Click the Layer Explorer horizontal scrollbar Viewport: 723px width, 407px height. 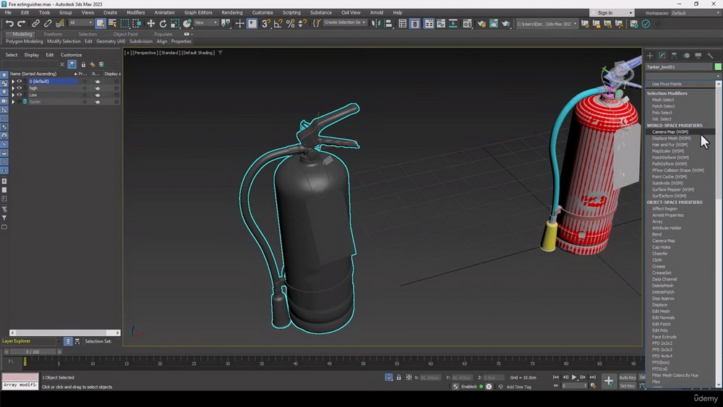pyautogui.click(x=64, y=333)
